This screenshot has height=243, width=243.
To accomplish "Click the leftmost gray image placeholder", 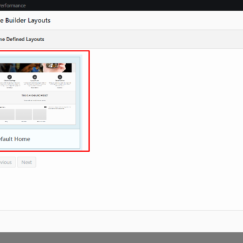I will pos(7,115).
